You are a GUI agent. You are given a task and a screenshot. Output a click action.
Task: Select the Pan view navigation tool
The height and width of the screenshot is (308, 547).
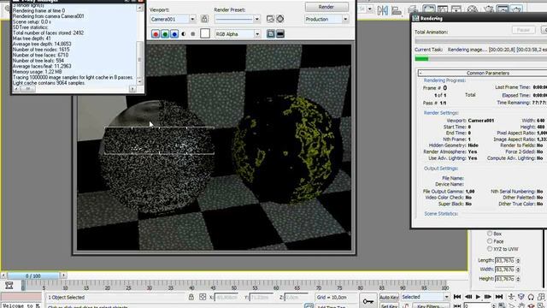pyautogui.click(x=521, y=306)
